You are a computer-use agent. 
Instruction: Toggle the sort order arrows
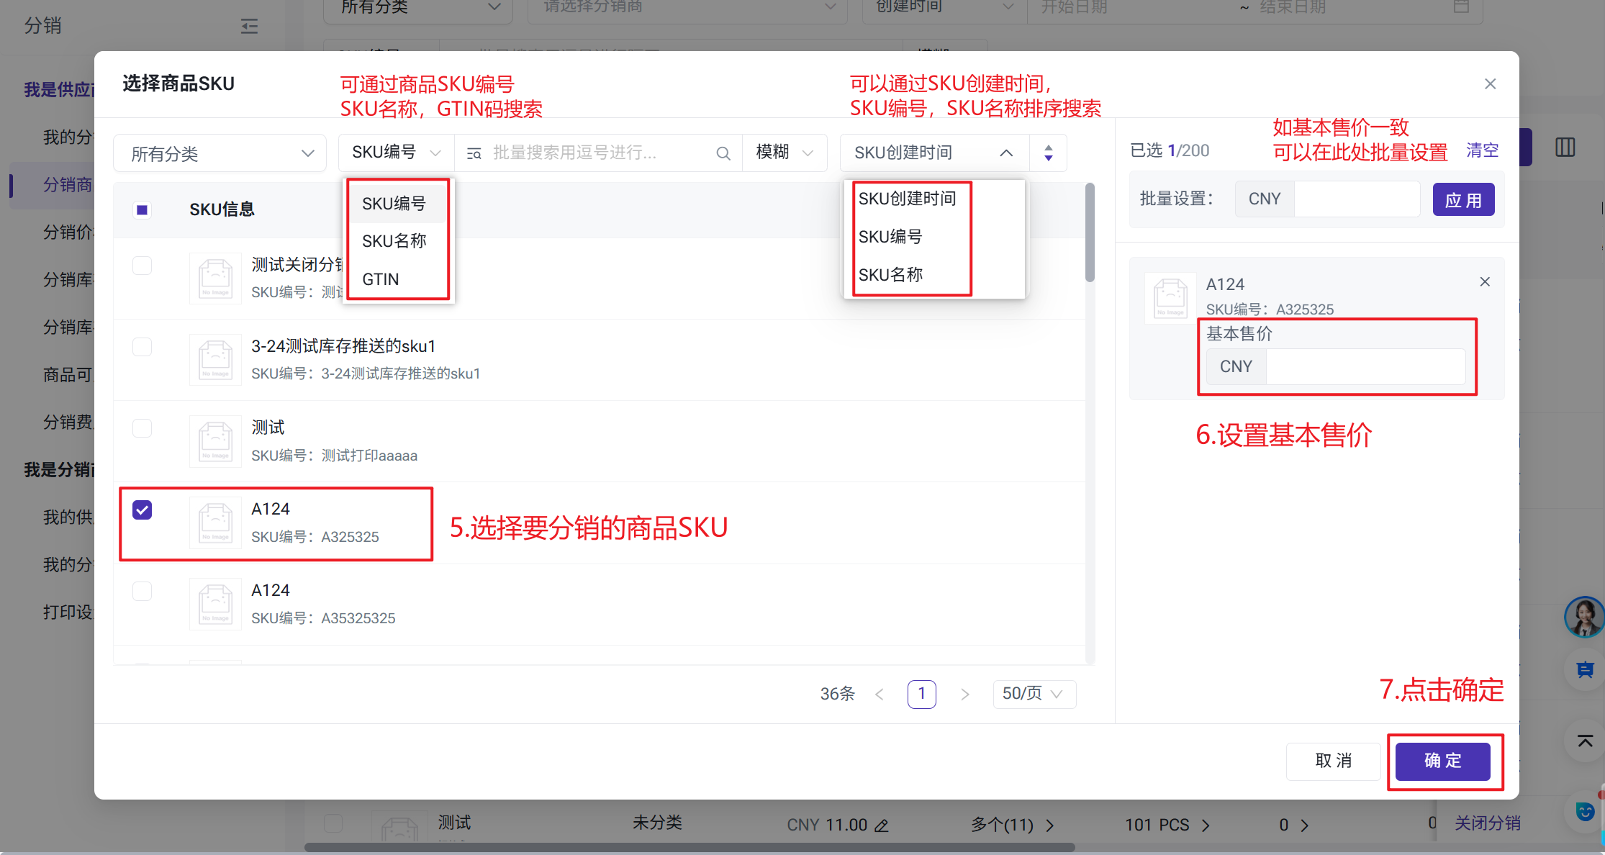(1048, 153)
